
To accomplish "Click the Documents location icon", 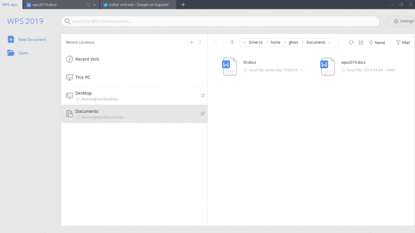I will 69,114.
